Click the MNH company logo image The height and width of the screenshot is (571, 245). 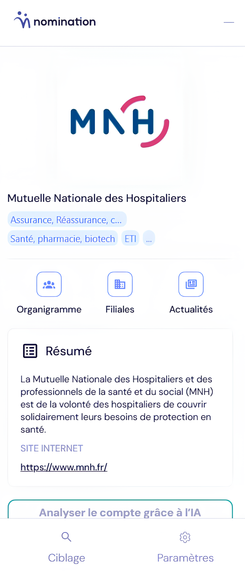click(x=120, y=121)
